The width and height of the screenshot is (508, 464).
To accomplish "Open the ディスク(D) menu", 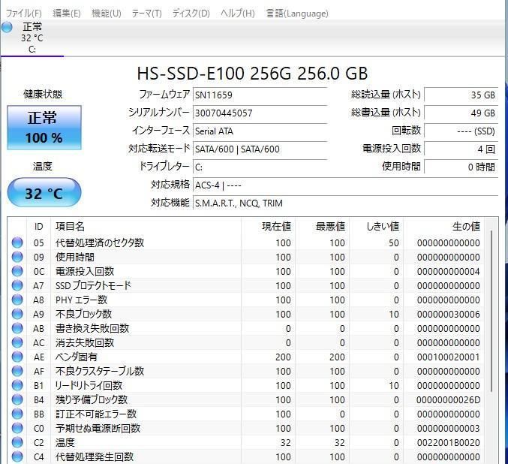I will 191,14.
